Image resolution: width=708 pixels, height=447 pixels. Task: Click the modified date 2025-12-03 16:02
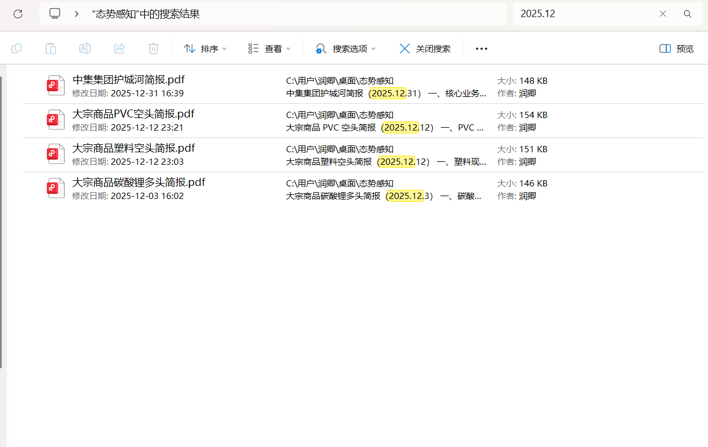[x=147, y=196]
